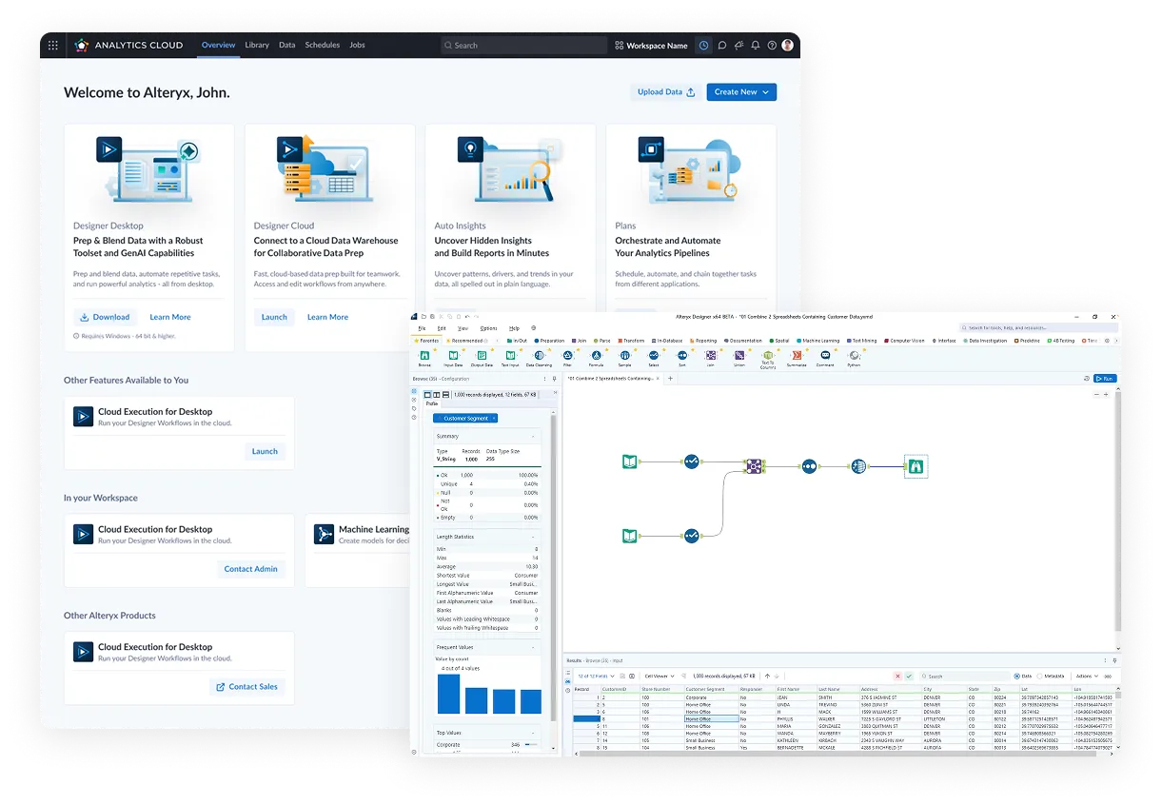Screen dimensions: 1162x805
Task: Collapse the Summary section in Profile panel
Action: (x=531, y=436)
